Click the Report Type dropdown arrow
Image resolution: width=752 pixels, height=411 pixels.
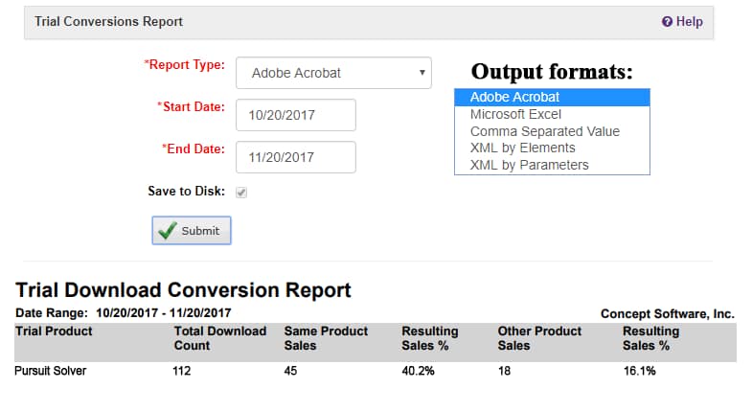tap(422, 73)
